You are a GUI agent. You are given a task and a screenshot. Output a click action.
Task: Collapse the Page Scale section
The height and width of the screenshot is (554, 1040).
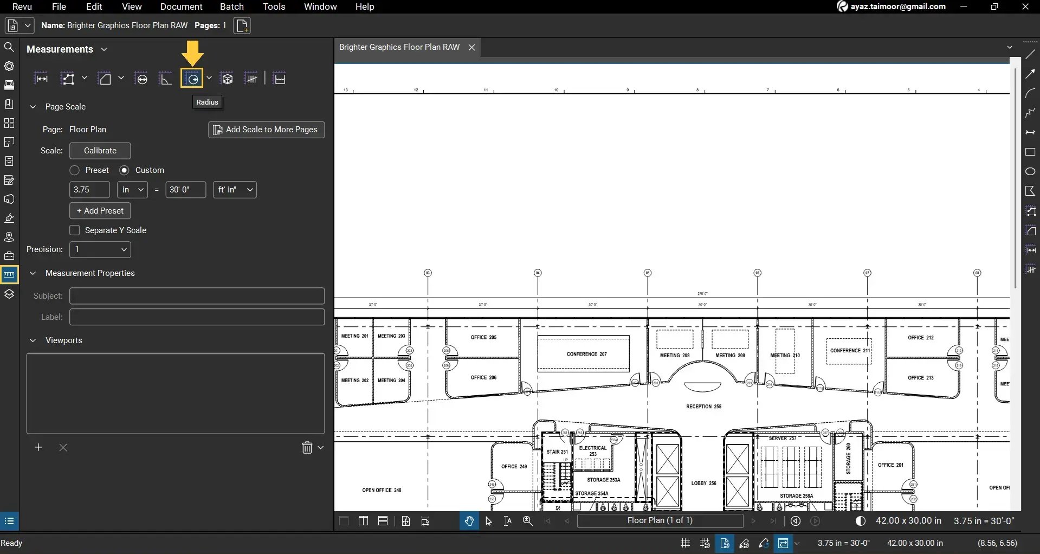point(33,106)
